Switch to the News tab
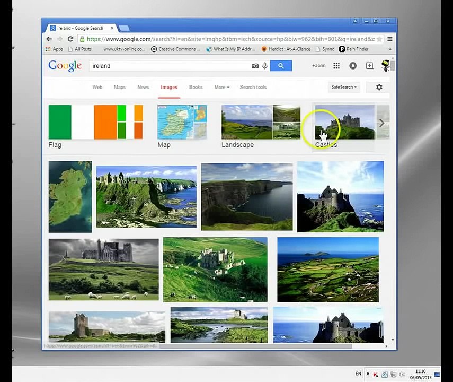The image size is (453, 382). coord(143,87)
